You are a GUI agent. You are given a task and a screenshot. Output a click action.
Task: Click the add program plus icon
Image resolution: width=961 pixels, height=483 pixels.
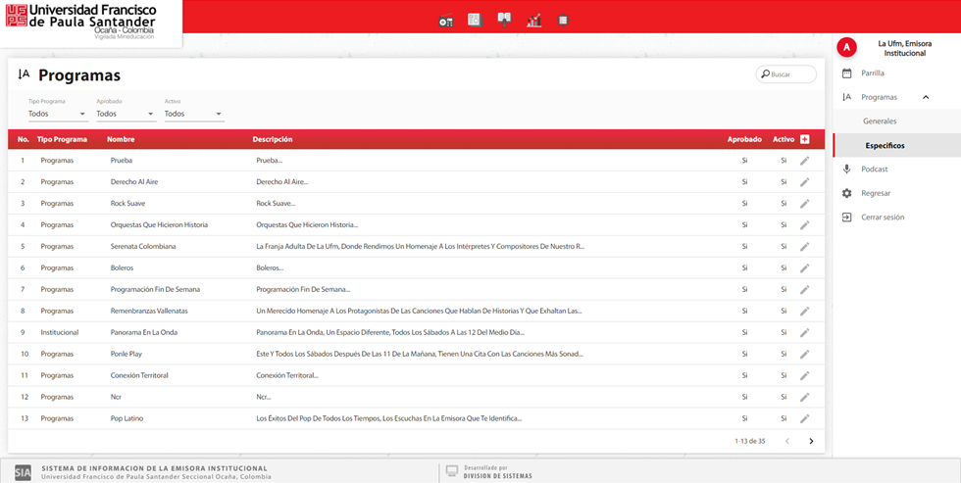805,139
